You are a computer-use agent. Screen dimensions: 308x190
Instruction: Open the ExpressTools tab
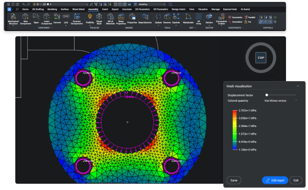[x=230, y=9]
